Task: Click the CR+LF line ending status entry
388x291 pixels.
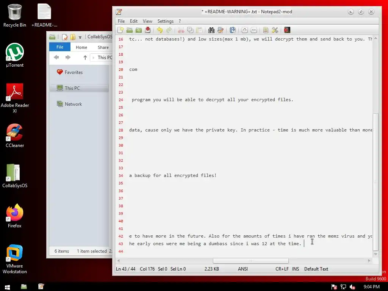Action: (x=282, y=269)
